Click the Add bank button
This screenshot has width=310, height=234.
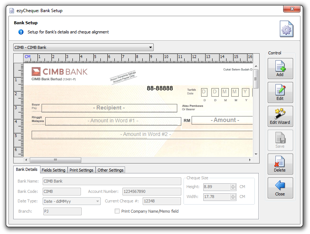(x=280, y=69)
